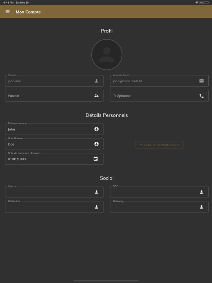Tap the iOS home indicator bar
This screenshot has height=283, width=212.
(106, 281)
